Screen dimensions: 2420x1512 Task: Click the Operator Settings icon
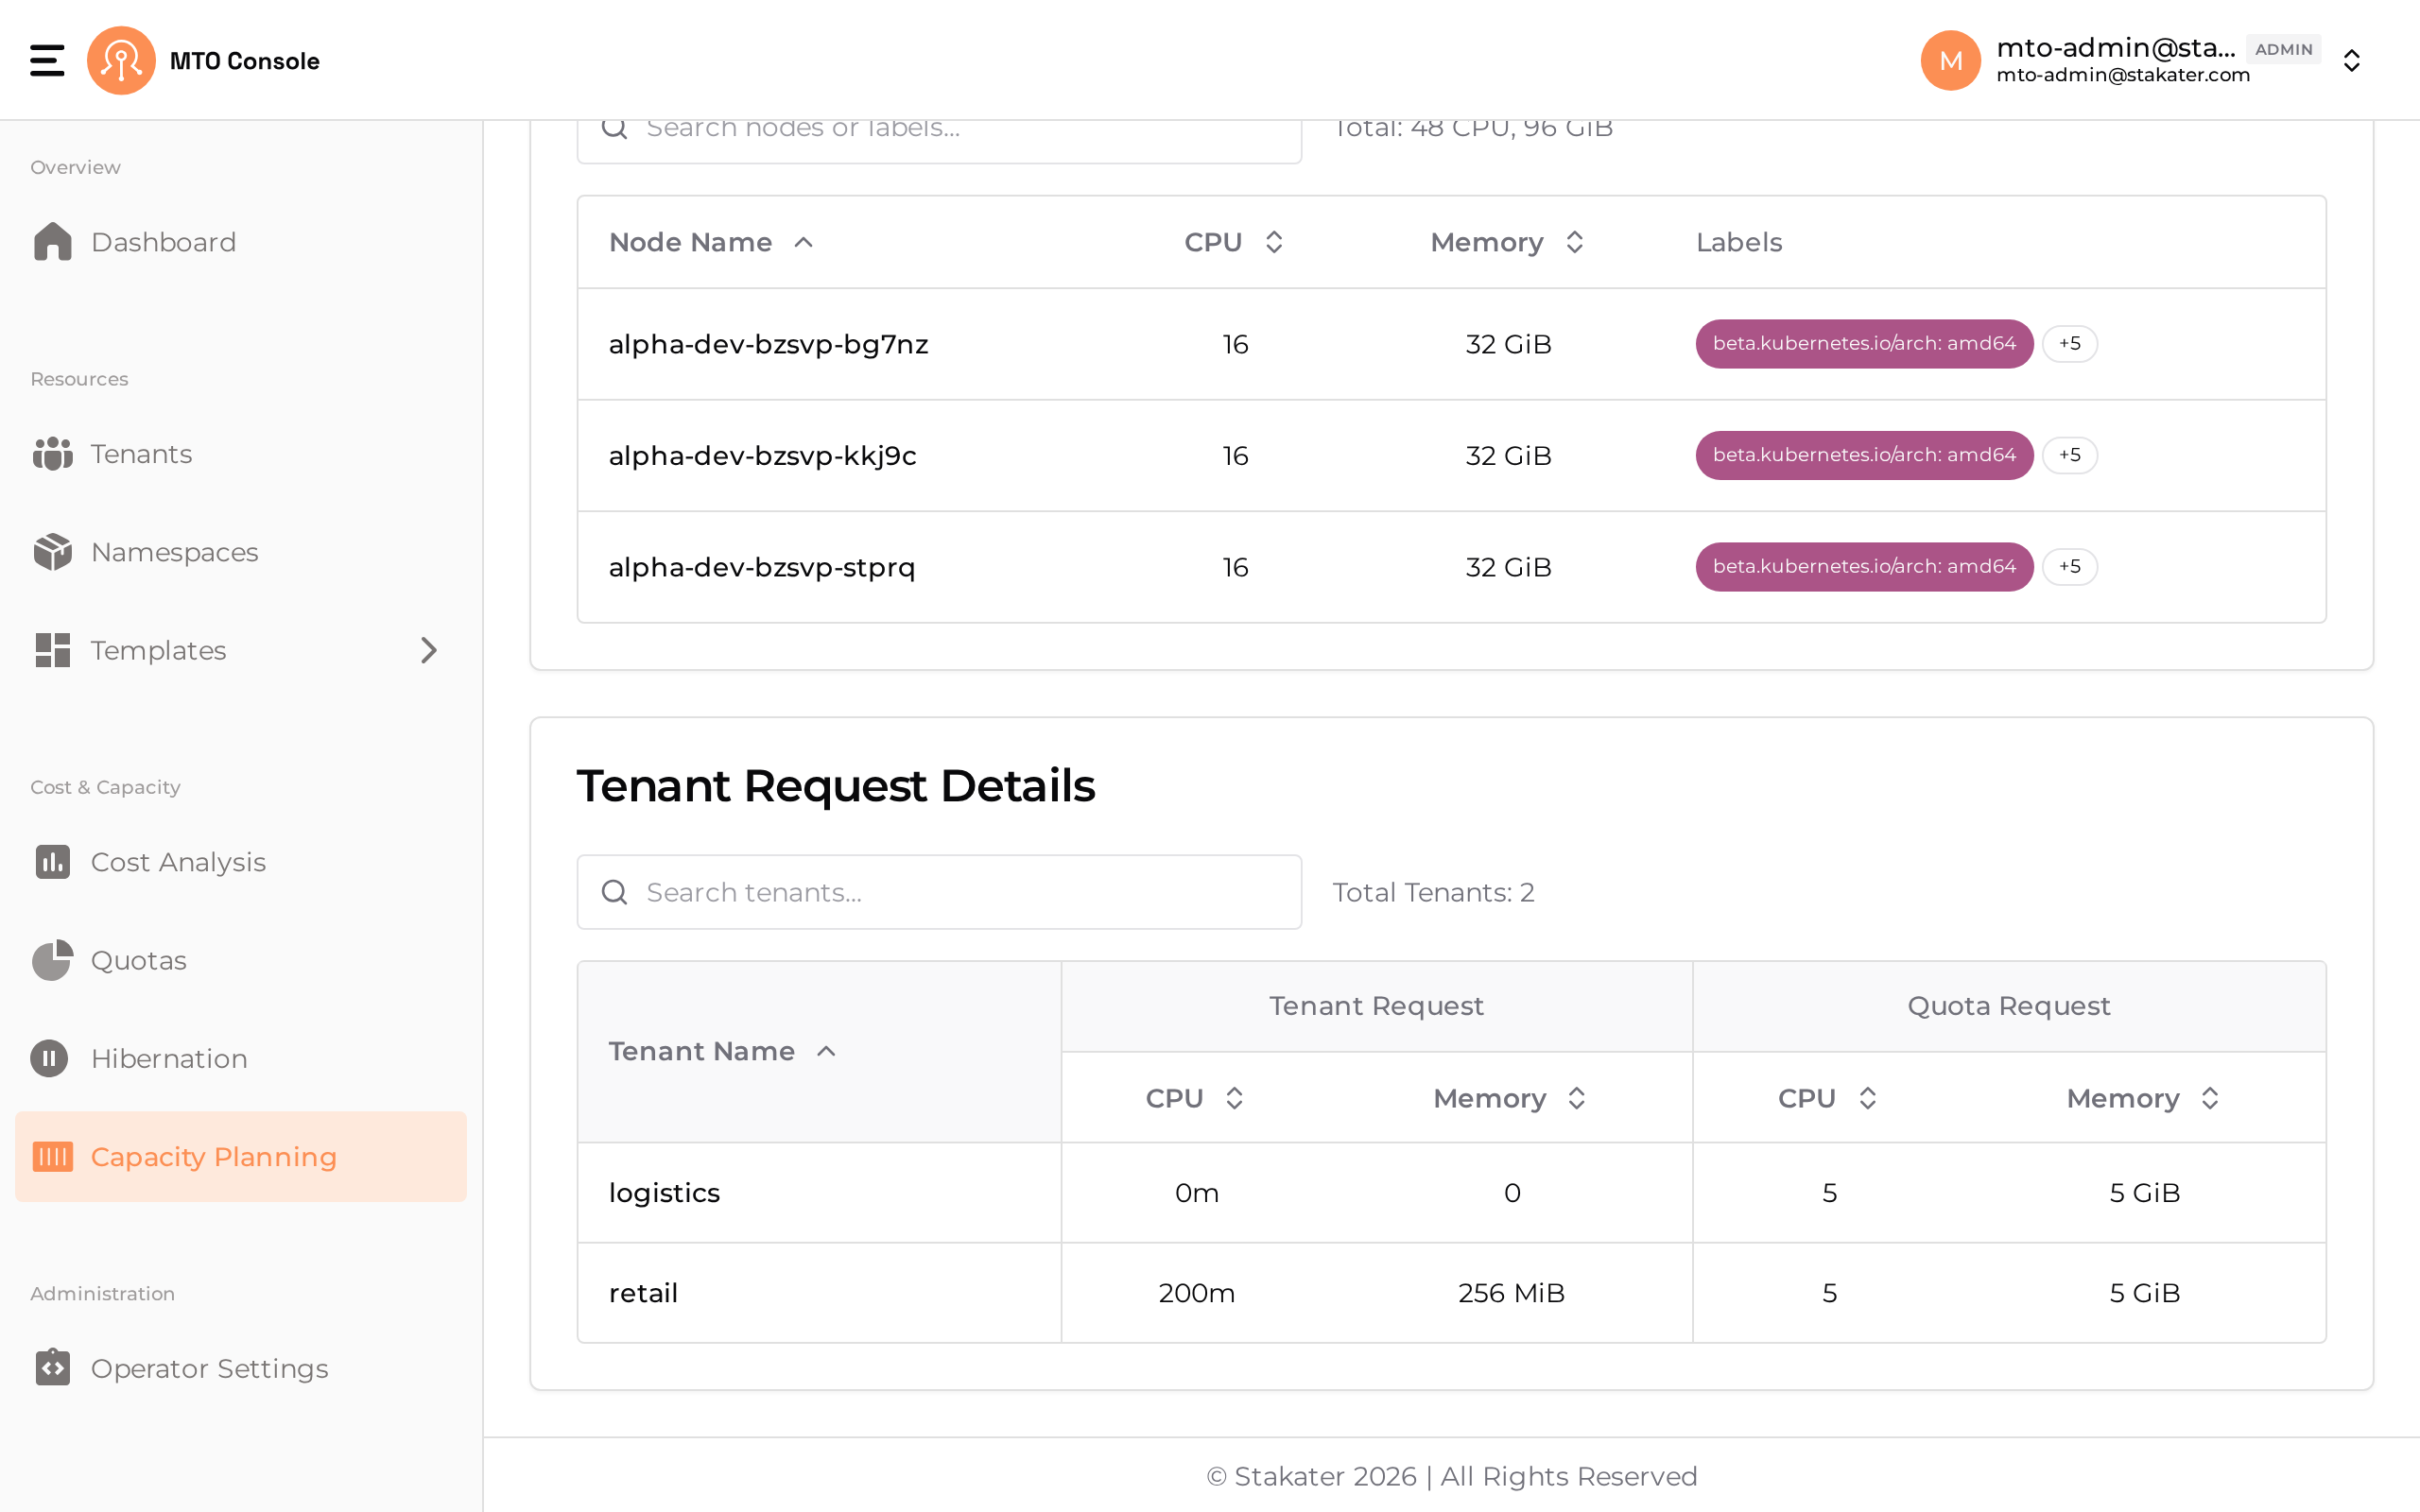tap(52, 1367)
